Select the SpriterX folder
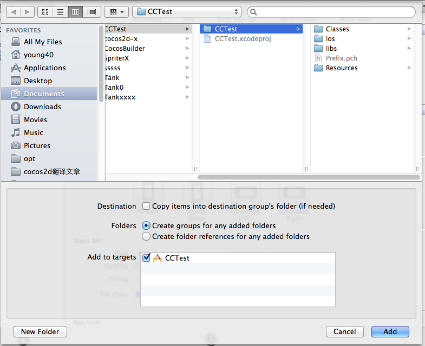Image resolution: width=425 pixels, height=346 pixels. coord(148,58)
